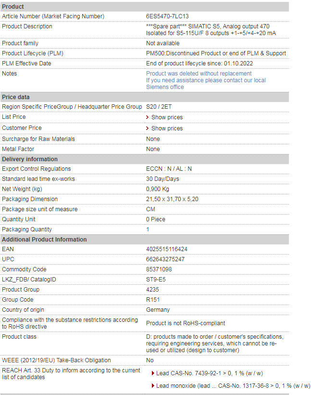This screenshot has height=395, width=311.
Task: Click the red arrow beside List Price
Action: (x=148, y=117)
